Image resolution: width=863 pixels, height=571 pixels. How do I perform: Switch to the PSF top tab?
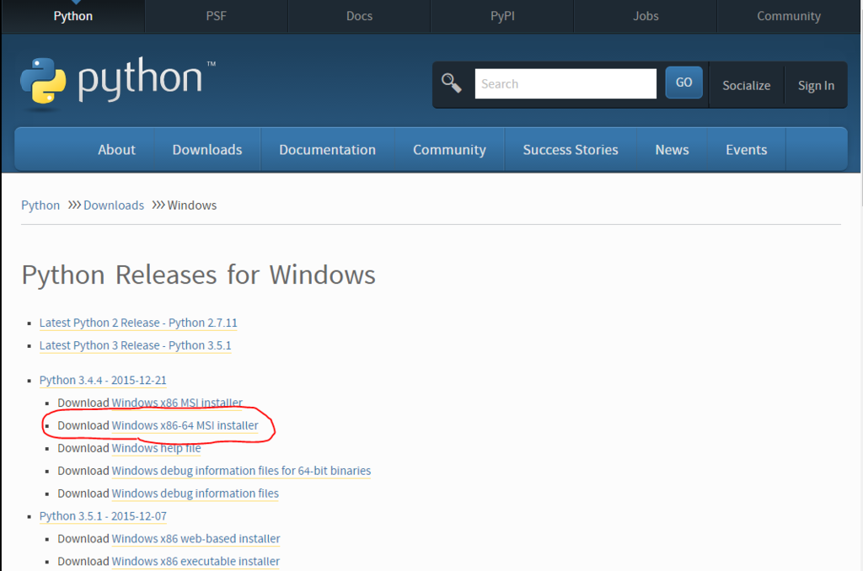click(x=216, y=16)
